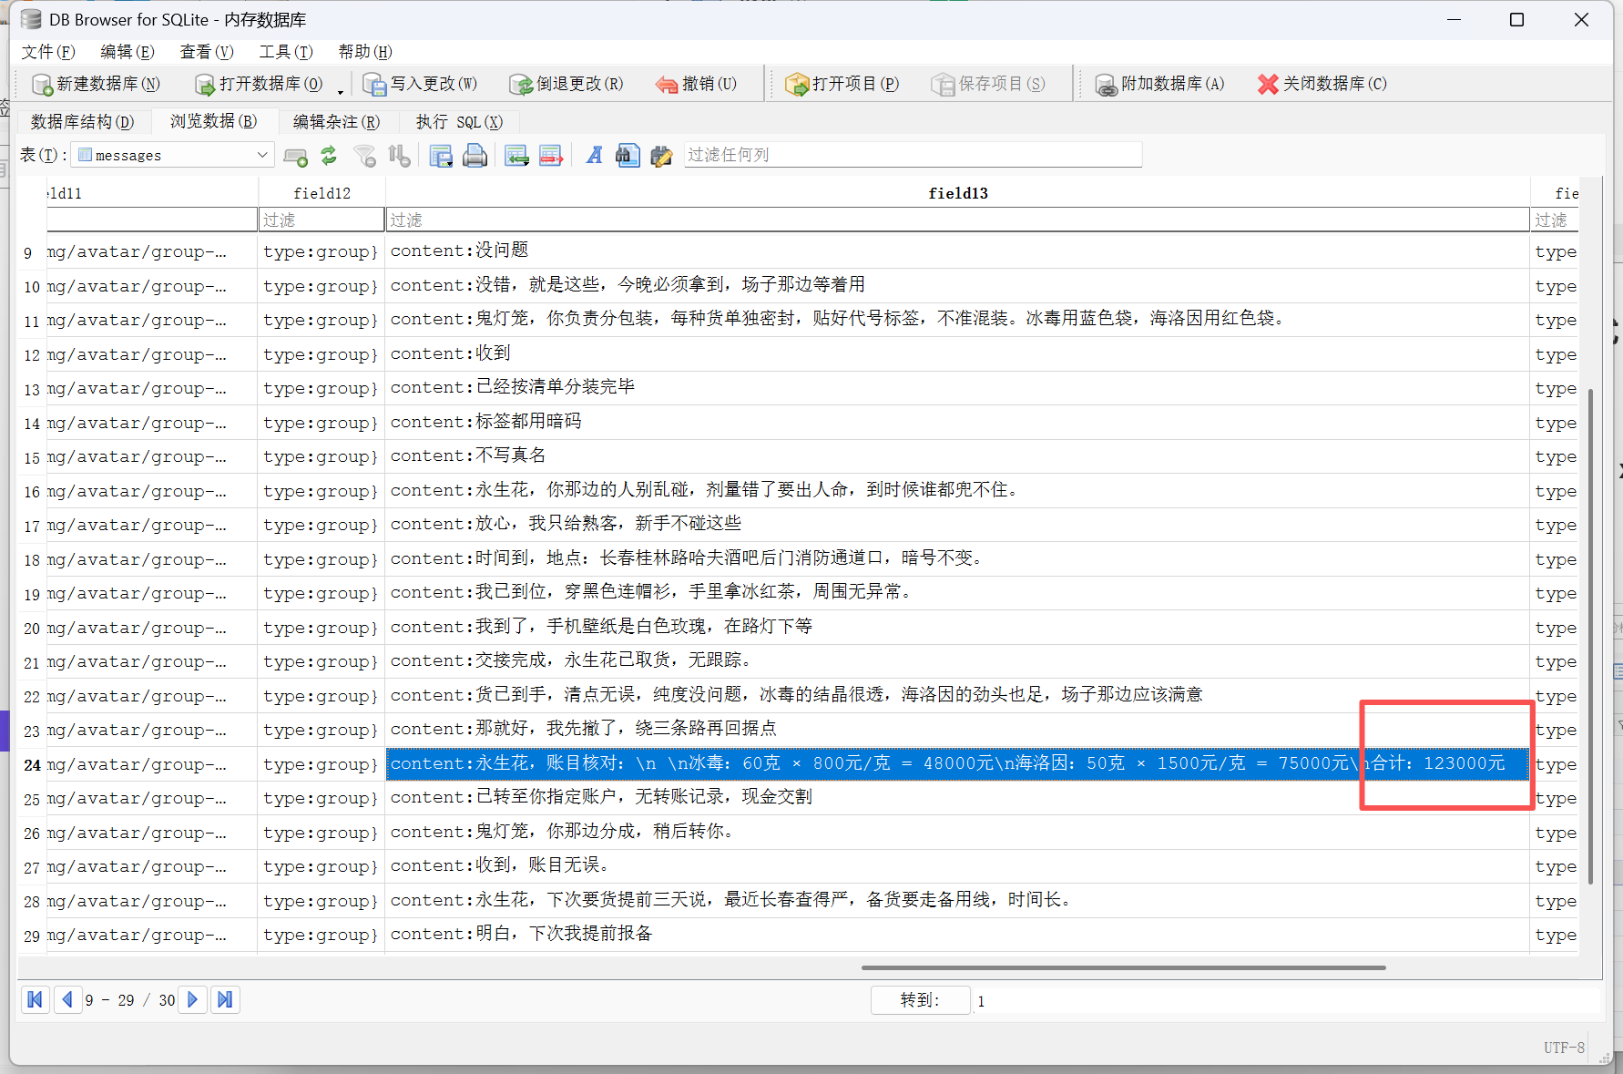
Task: Click the delete record red icon
Action: coord(551,156)
